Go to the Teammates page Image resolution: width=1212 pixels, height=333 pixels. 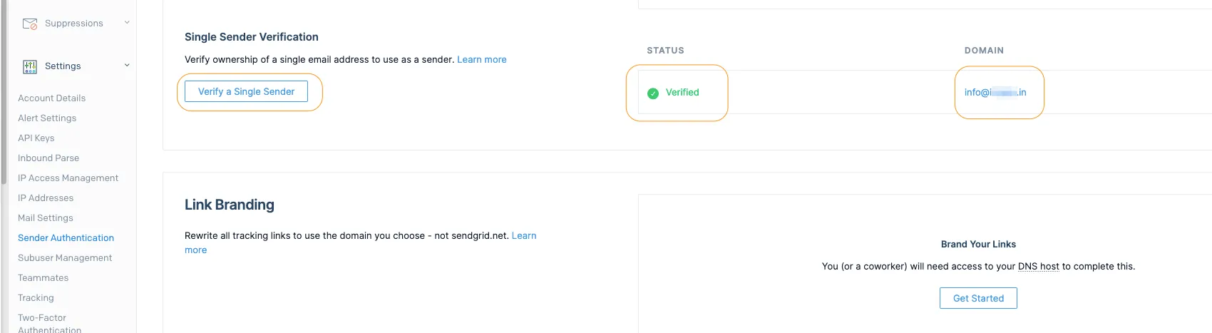click(x=43, y=278)
